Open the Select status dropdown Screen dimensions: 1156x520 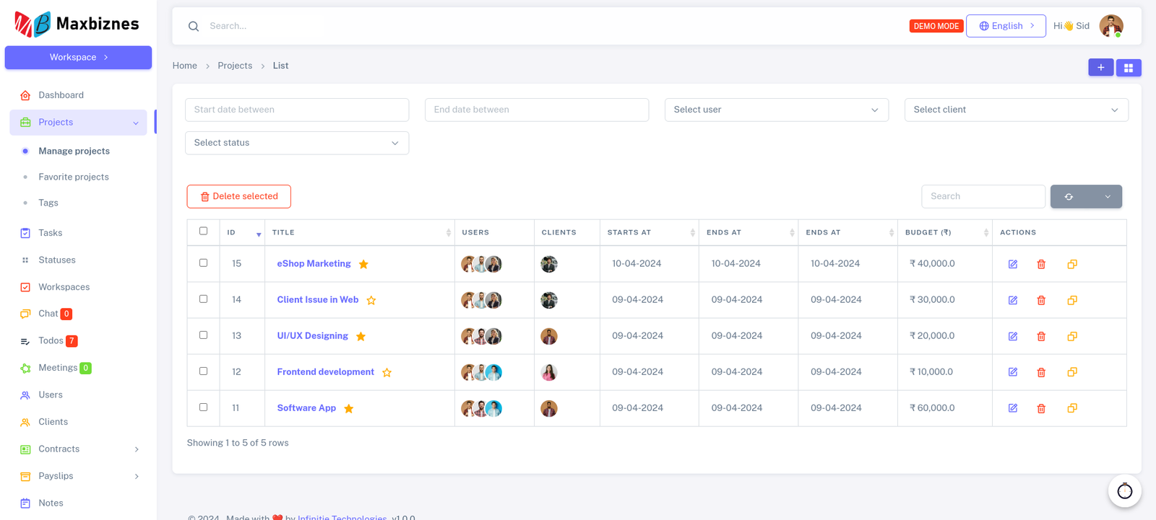(x=296, y=143)
